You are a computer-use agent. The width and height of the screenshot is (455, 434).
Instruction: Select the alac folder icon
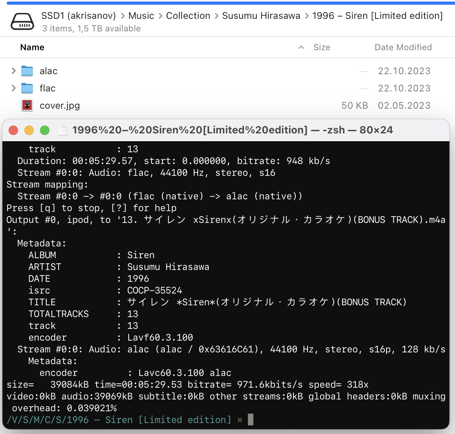(x=27, y=71)
